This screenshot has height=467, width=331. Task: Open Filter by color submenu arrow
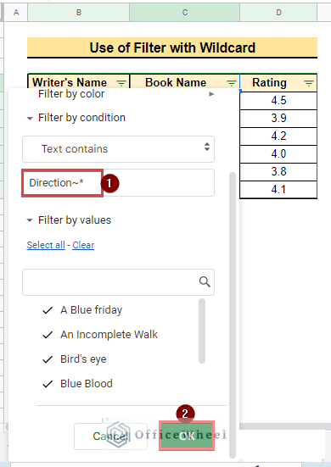coord(211,94)
